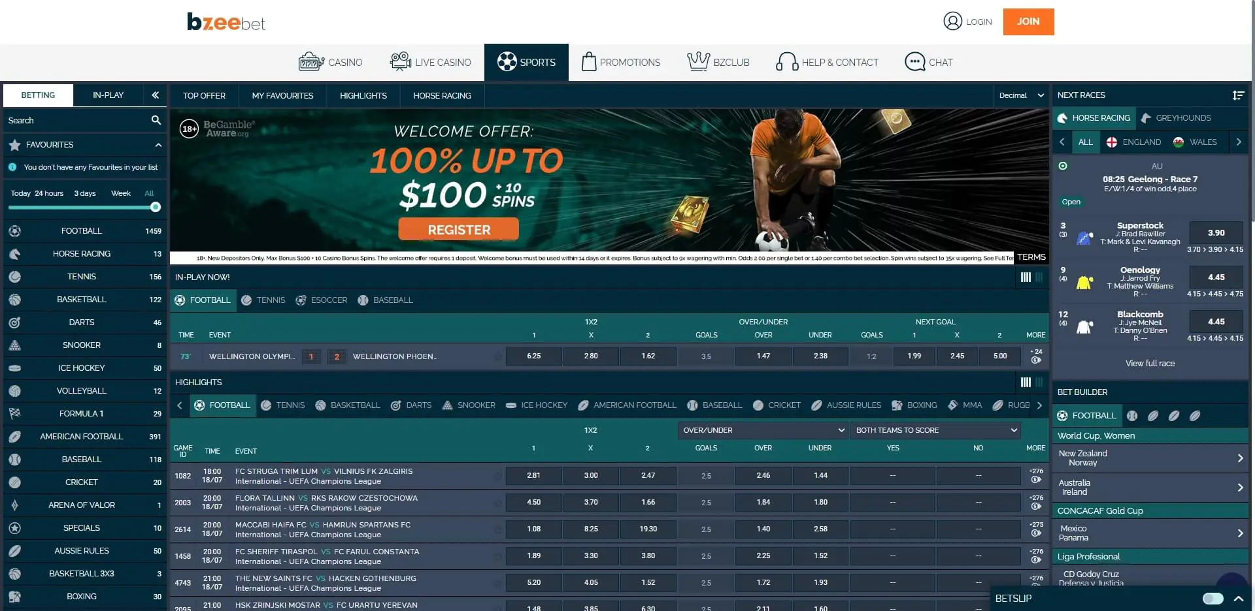Select the Snooker icon in Highlights bar
Screen dimensions: 1255x611
448,405
